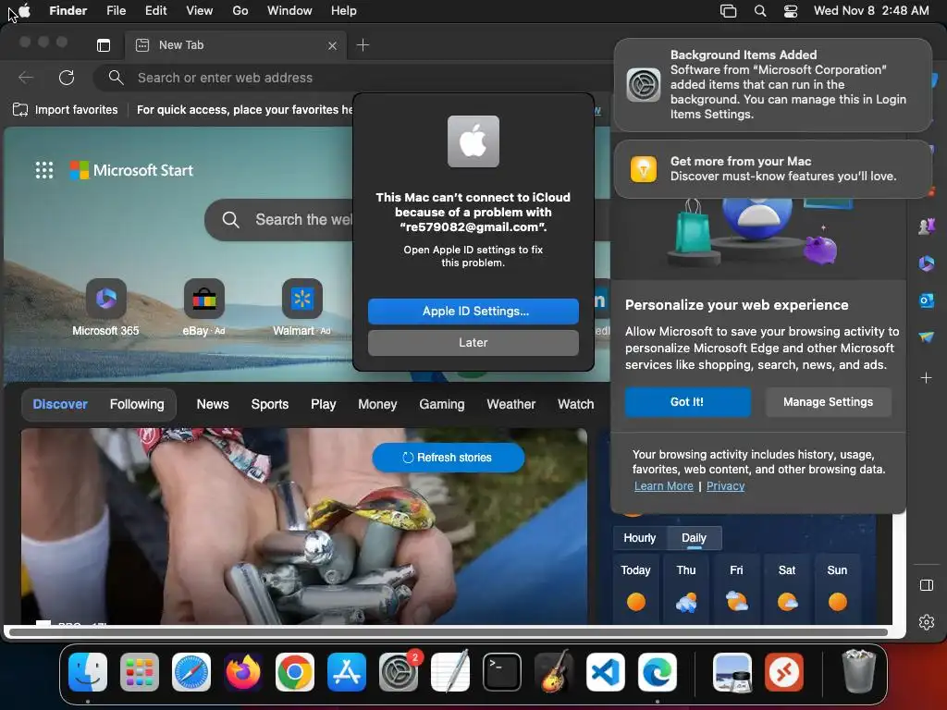Open Spotlight search in menu bar

click(760, 11)
